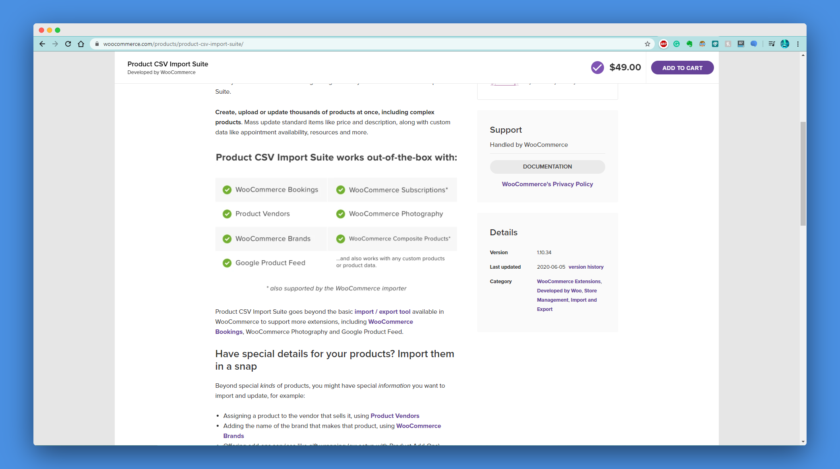View the version history link
This screenshot has height=469, width=840.
pos(586,267)
